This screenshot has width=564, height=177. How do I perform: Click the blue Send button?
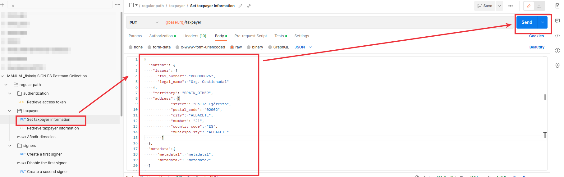click(x=527, y=22)
